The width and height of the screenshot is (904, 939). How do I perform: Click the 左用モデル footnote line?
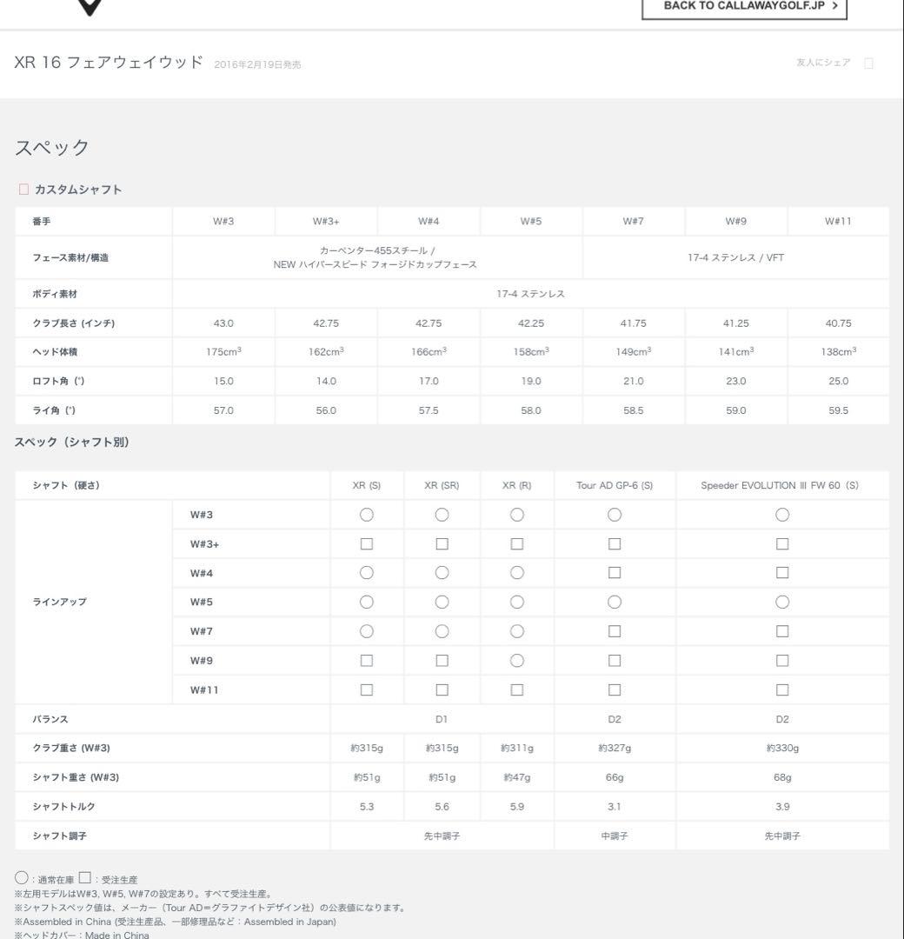[144, 894]
